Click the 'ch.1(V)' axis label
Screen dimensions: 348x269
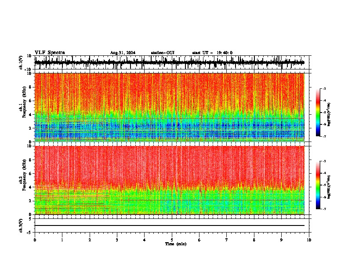(x=21, y=62)
